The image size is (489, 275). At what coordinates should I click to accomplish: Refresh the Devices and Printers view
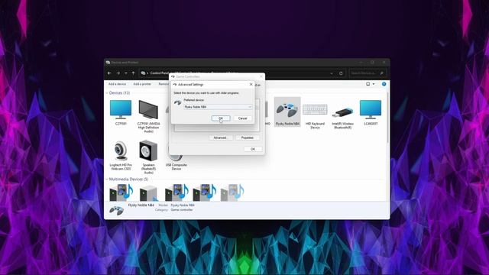(x=341, y=73)
